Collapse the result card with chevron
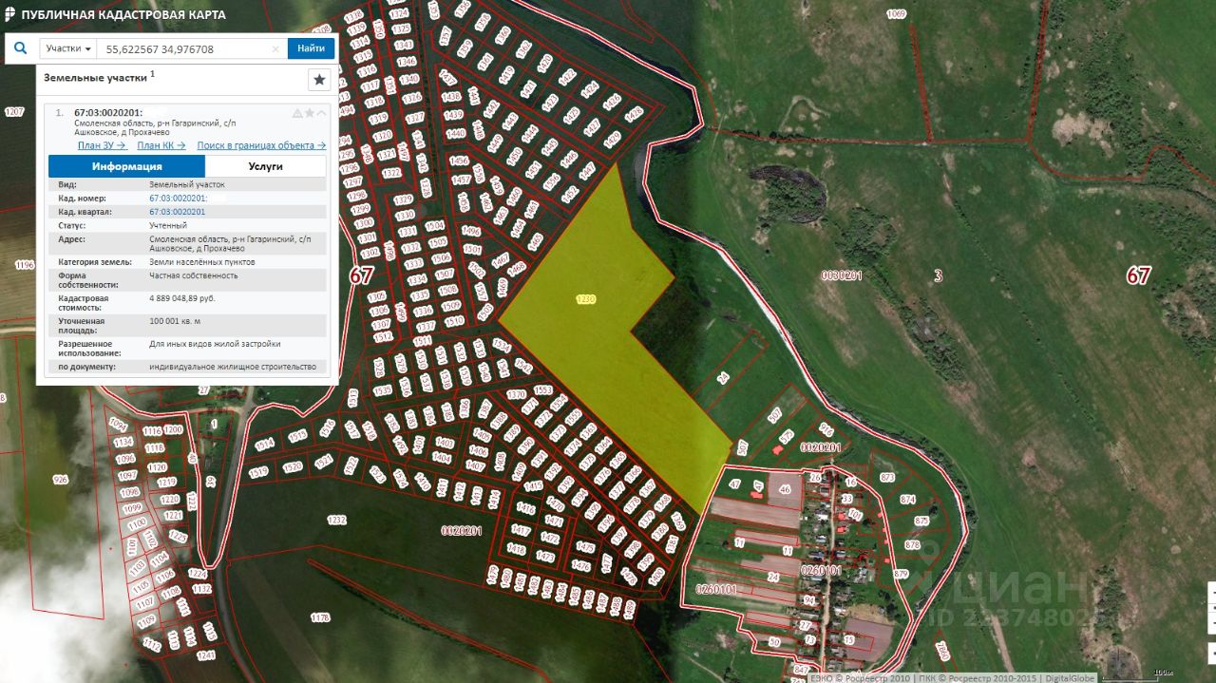 [321, 113]
